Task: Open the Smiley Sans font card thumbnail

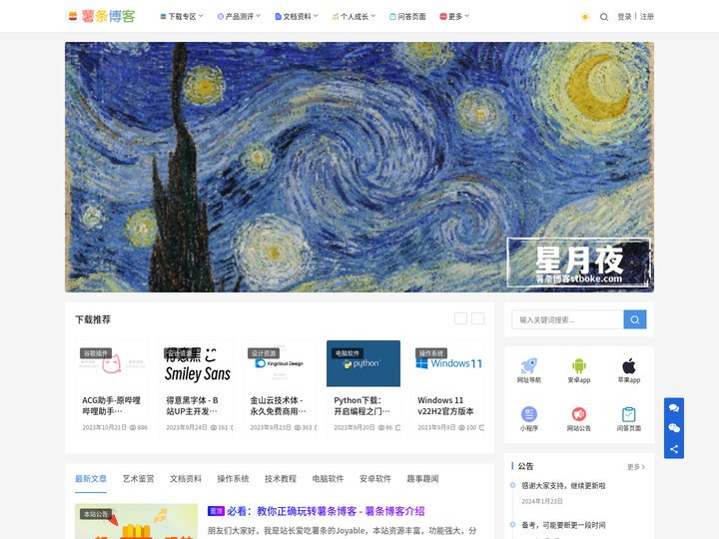Action: point(196,363)
